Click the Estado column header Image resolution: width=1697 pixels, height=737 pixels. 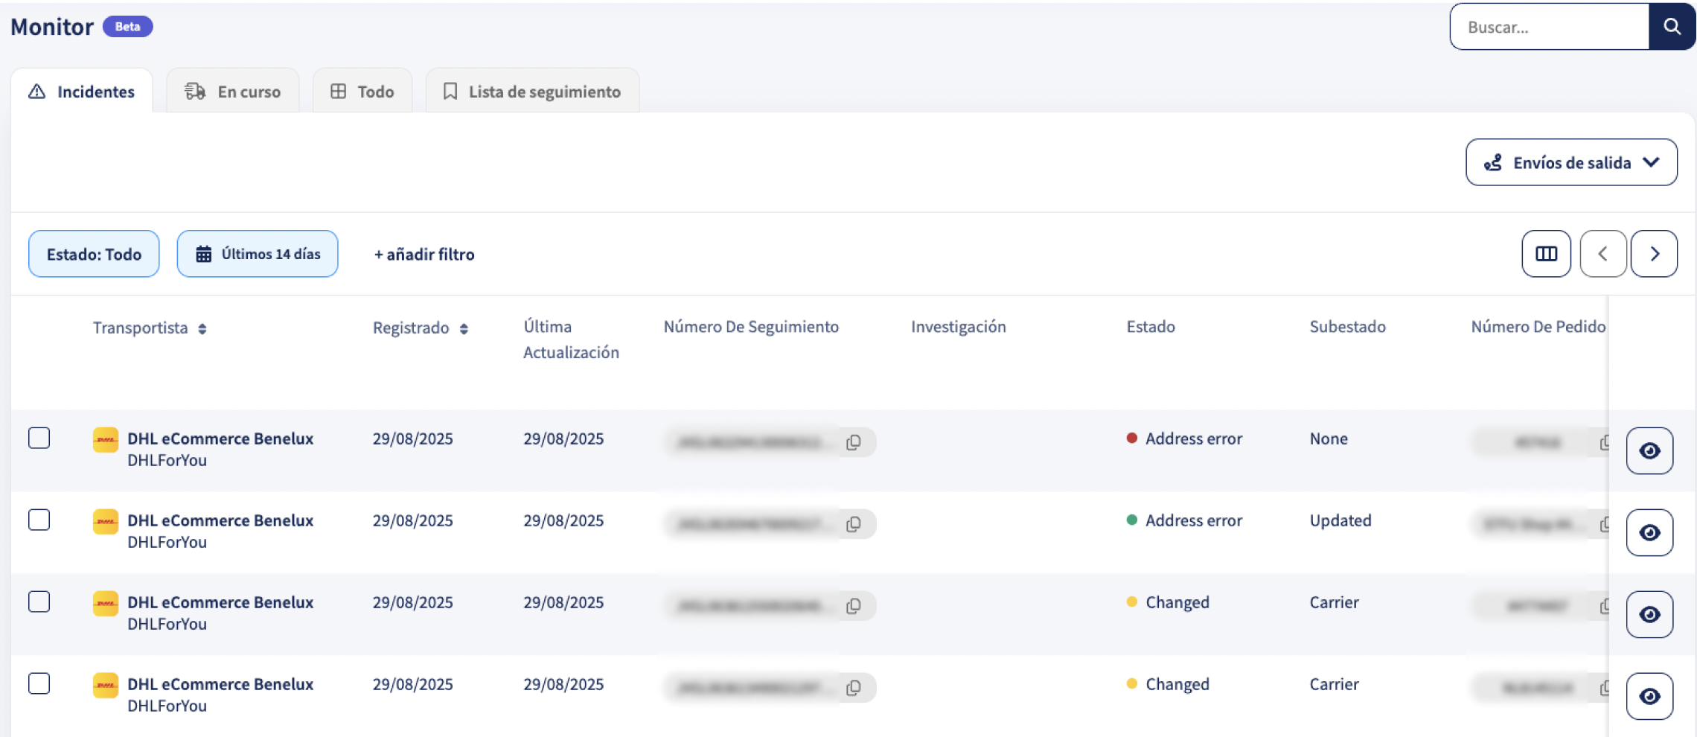pyautogui.click(x=1151, y=327)
